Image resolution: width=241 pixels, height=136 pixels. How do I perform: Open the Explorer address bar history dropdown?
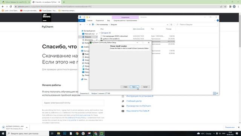[x=167, y=25]
